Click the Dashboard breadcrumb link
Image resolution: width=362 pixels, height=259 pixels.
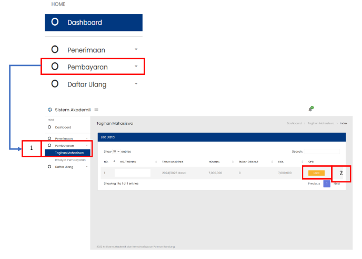coord(294,123)
